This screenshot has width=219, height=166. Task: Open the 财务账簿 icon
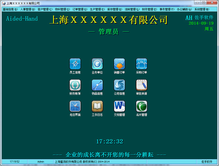(75, 85)
